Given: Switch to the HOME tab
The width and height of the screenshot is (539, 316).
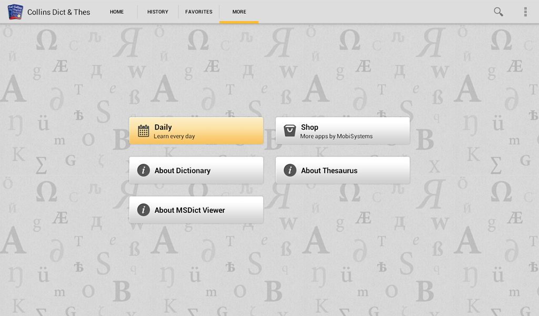Looking at the screenshot, I should coord(116,12).
